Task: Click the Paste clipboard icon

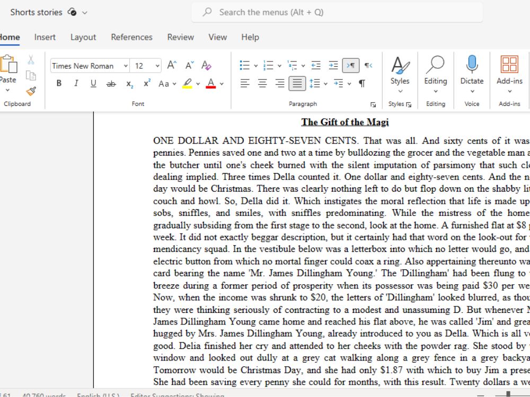Action: (8, 64)
